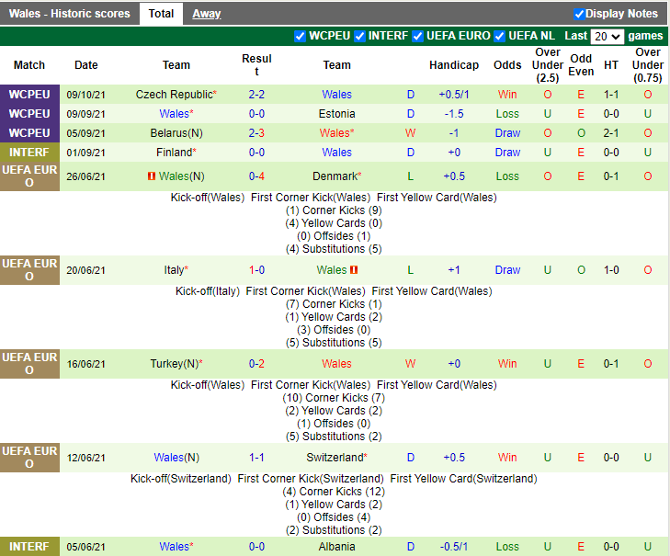
Task: Click red card icon in Italy vs Wales row
Action: click(354, 270)
